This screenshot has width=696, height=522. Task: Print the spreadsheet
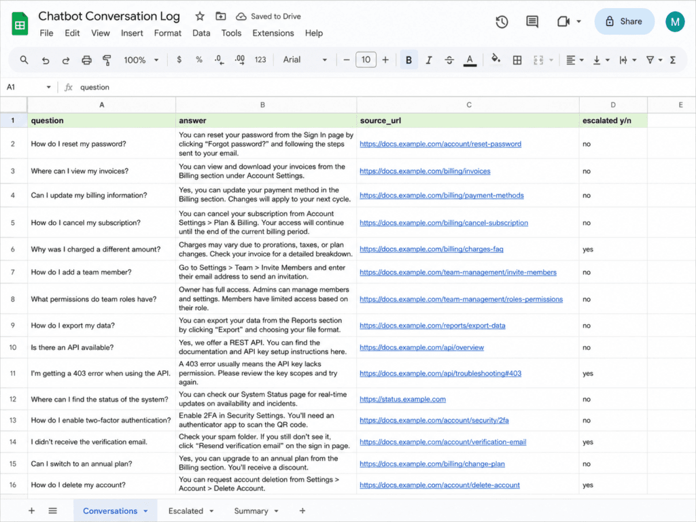pos(86,60)
